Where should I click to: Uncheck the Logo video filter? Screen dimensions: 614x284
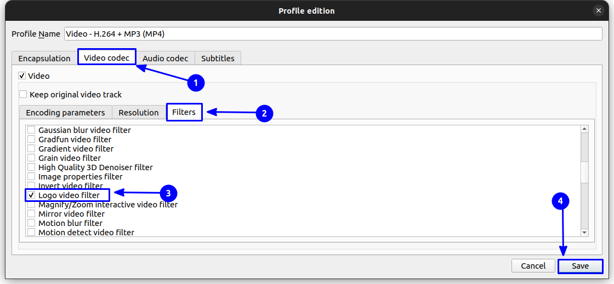[x=32, y=195]
